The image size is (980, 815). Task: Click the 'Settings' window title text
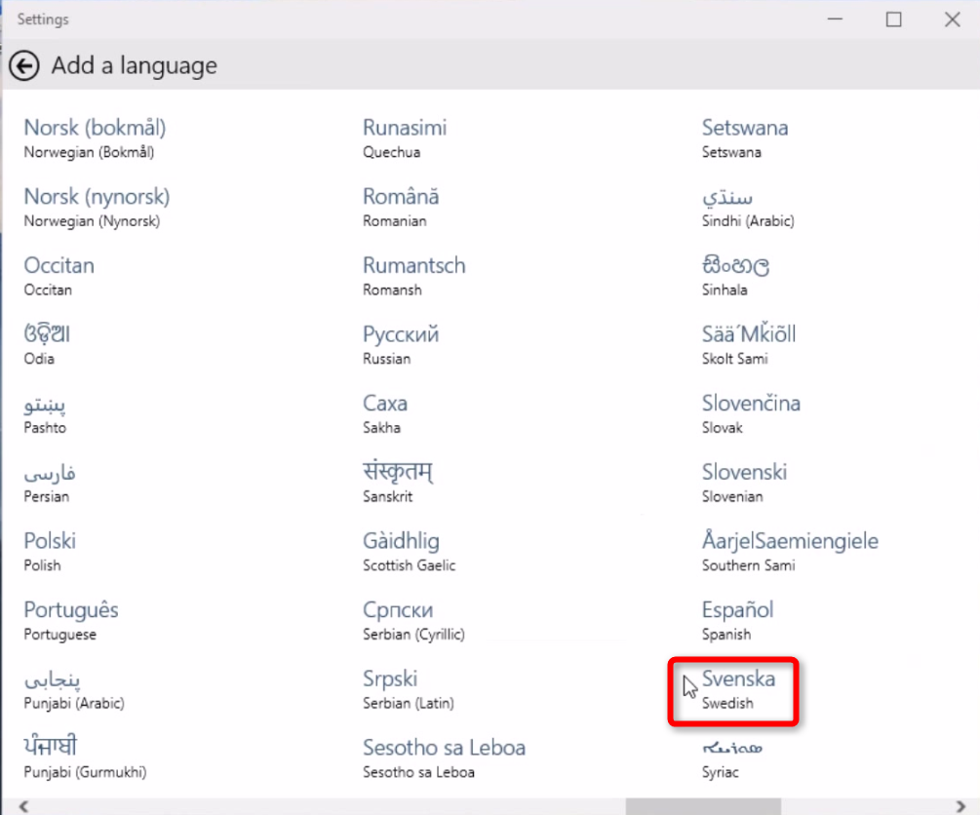pyautogui.click(x=43, y=19)
